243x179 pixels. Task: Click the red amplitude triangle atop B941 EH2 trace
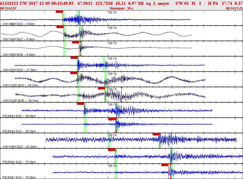coord(170,165)
